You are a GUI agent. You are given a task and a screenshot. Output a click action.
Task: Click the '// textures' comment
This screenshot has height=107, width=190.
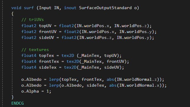click(x=35, y=50)
